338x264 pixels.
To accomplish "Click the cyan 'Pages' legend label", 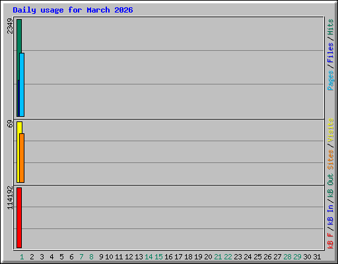I will [331, 81].
